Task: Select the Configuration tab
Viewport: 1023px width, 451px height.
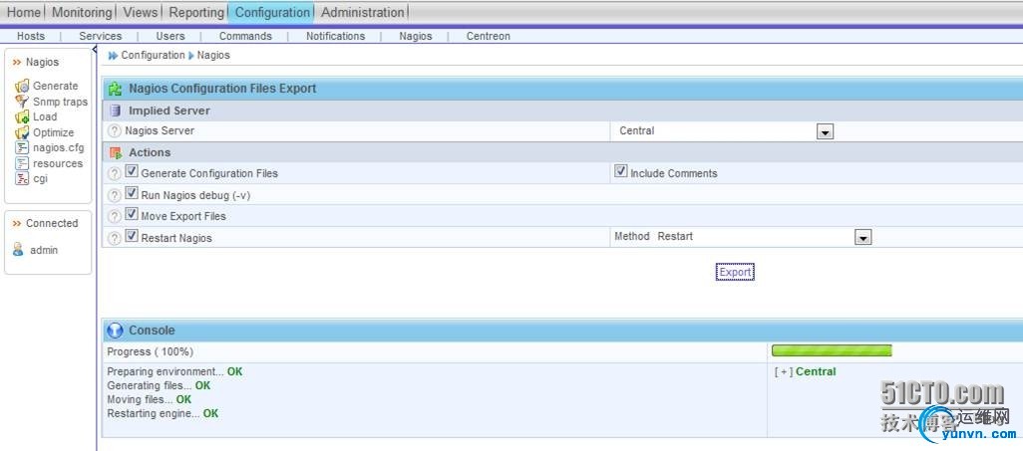Action: pos(272,12)
